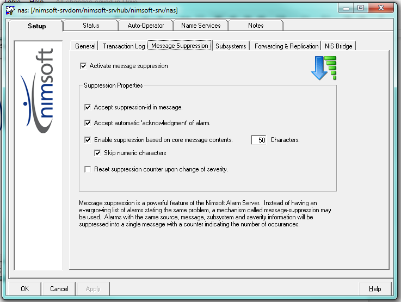401x302 pixels.
Task: Toggle Accept automatic acknowledgment of alarm
Action: click(x=88, y=123)
